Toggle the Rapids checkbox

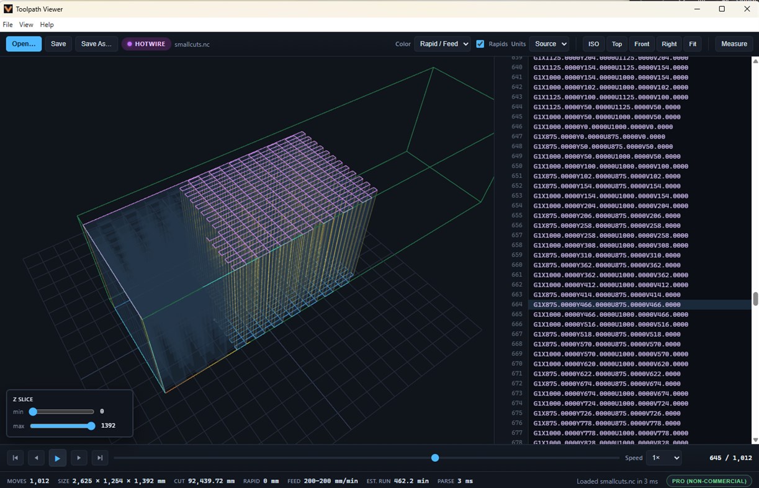(480, 44)
